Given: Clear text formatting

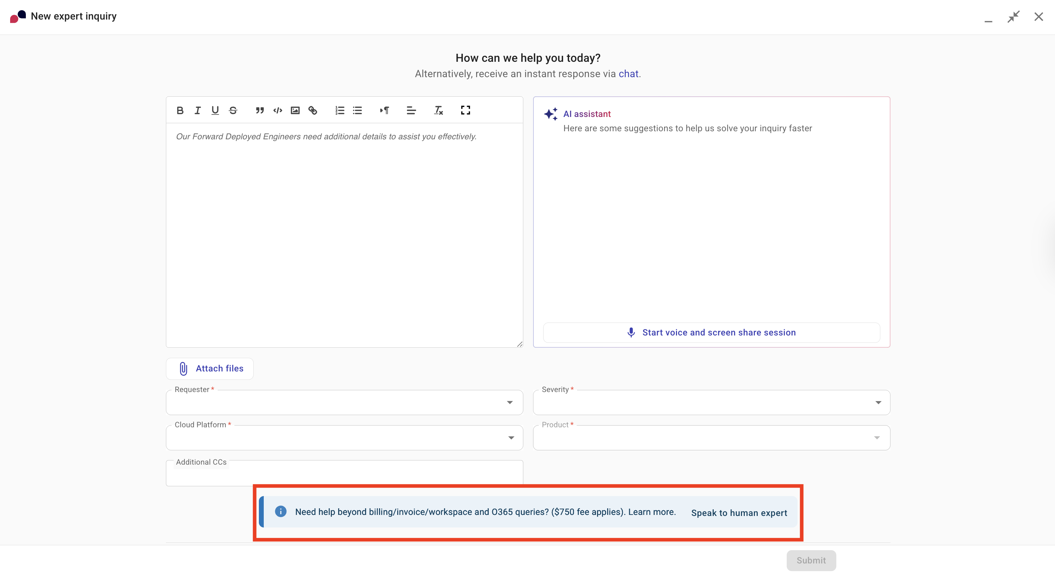Looking at the screenshot, I should [438, 110].
